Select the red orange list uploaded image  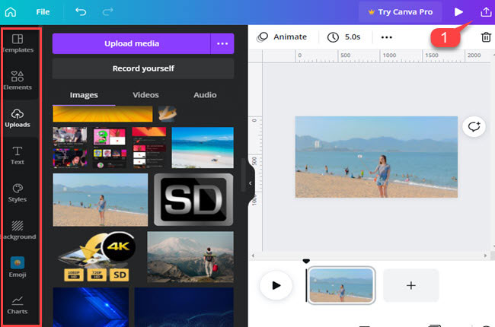click(x=149, y=148)
